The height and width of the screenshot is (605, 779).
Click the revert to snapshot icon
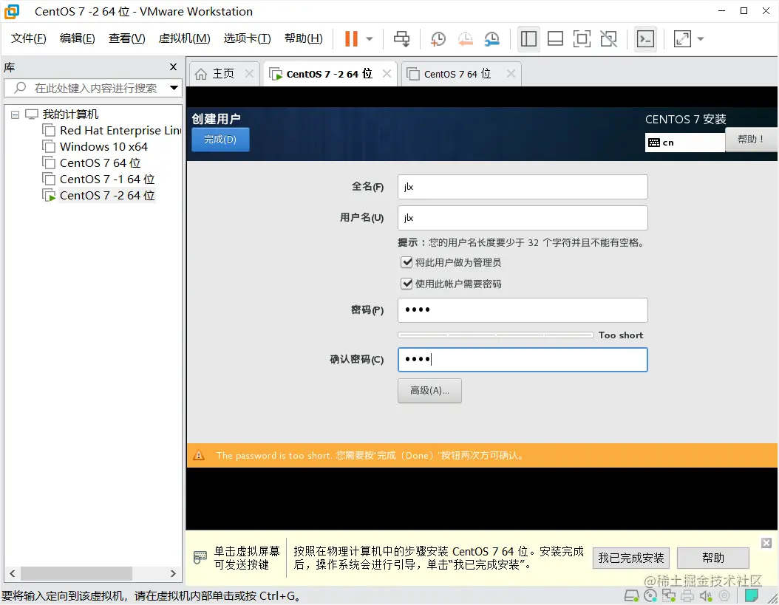pyautogui.click(x=465, y=38)
